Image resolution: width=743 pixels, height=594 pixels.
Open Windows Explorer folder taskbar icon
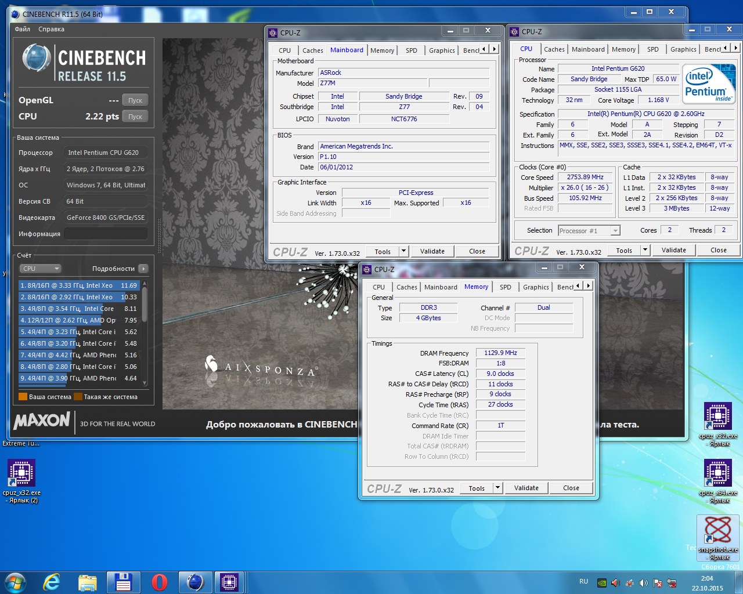pyautogui.click(x=88, y=582)
